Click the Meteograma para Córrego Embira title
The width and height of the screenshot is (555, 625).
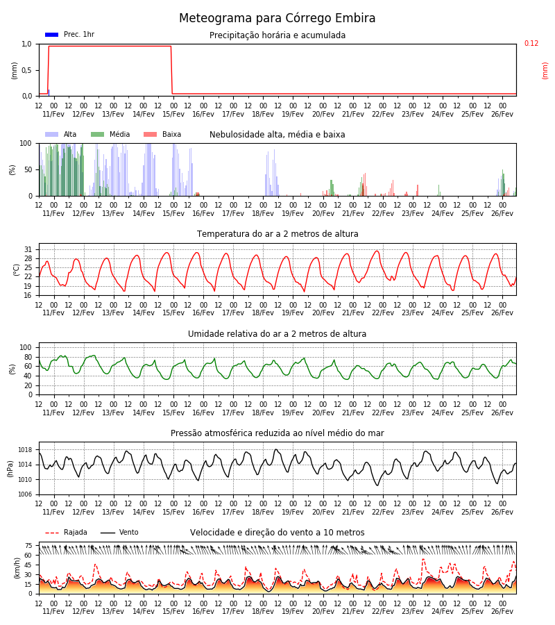point(277,18)
